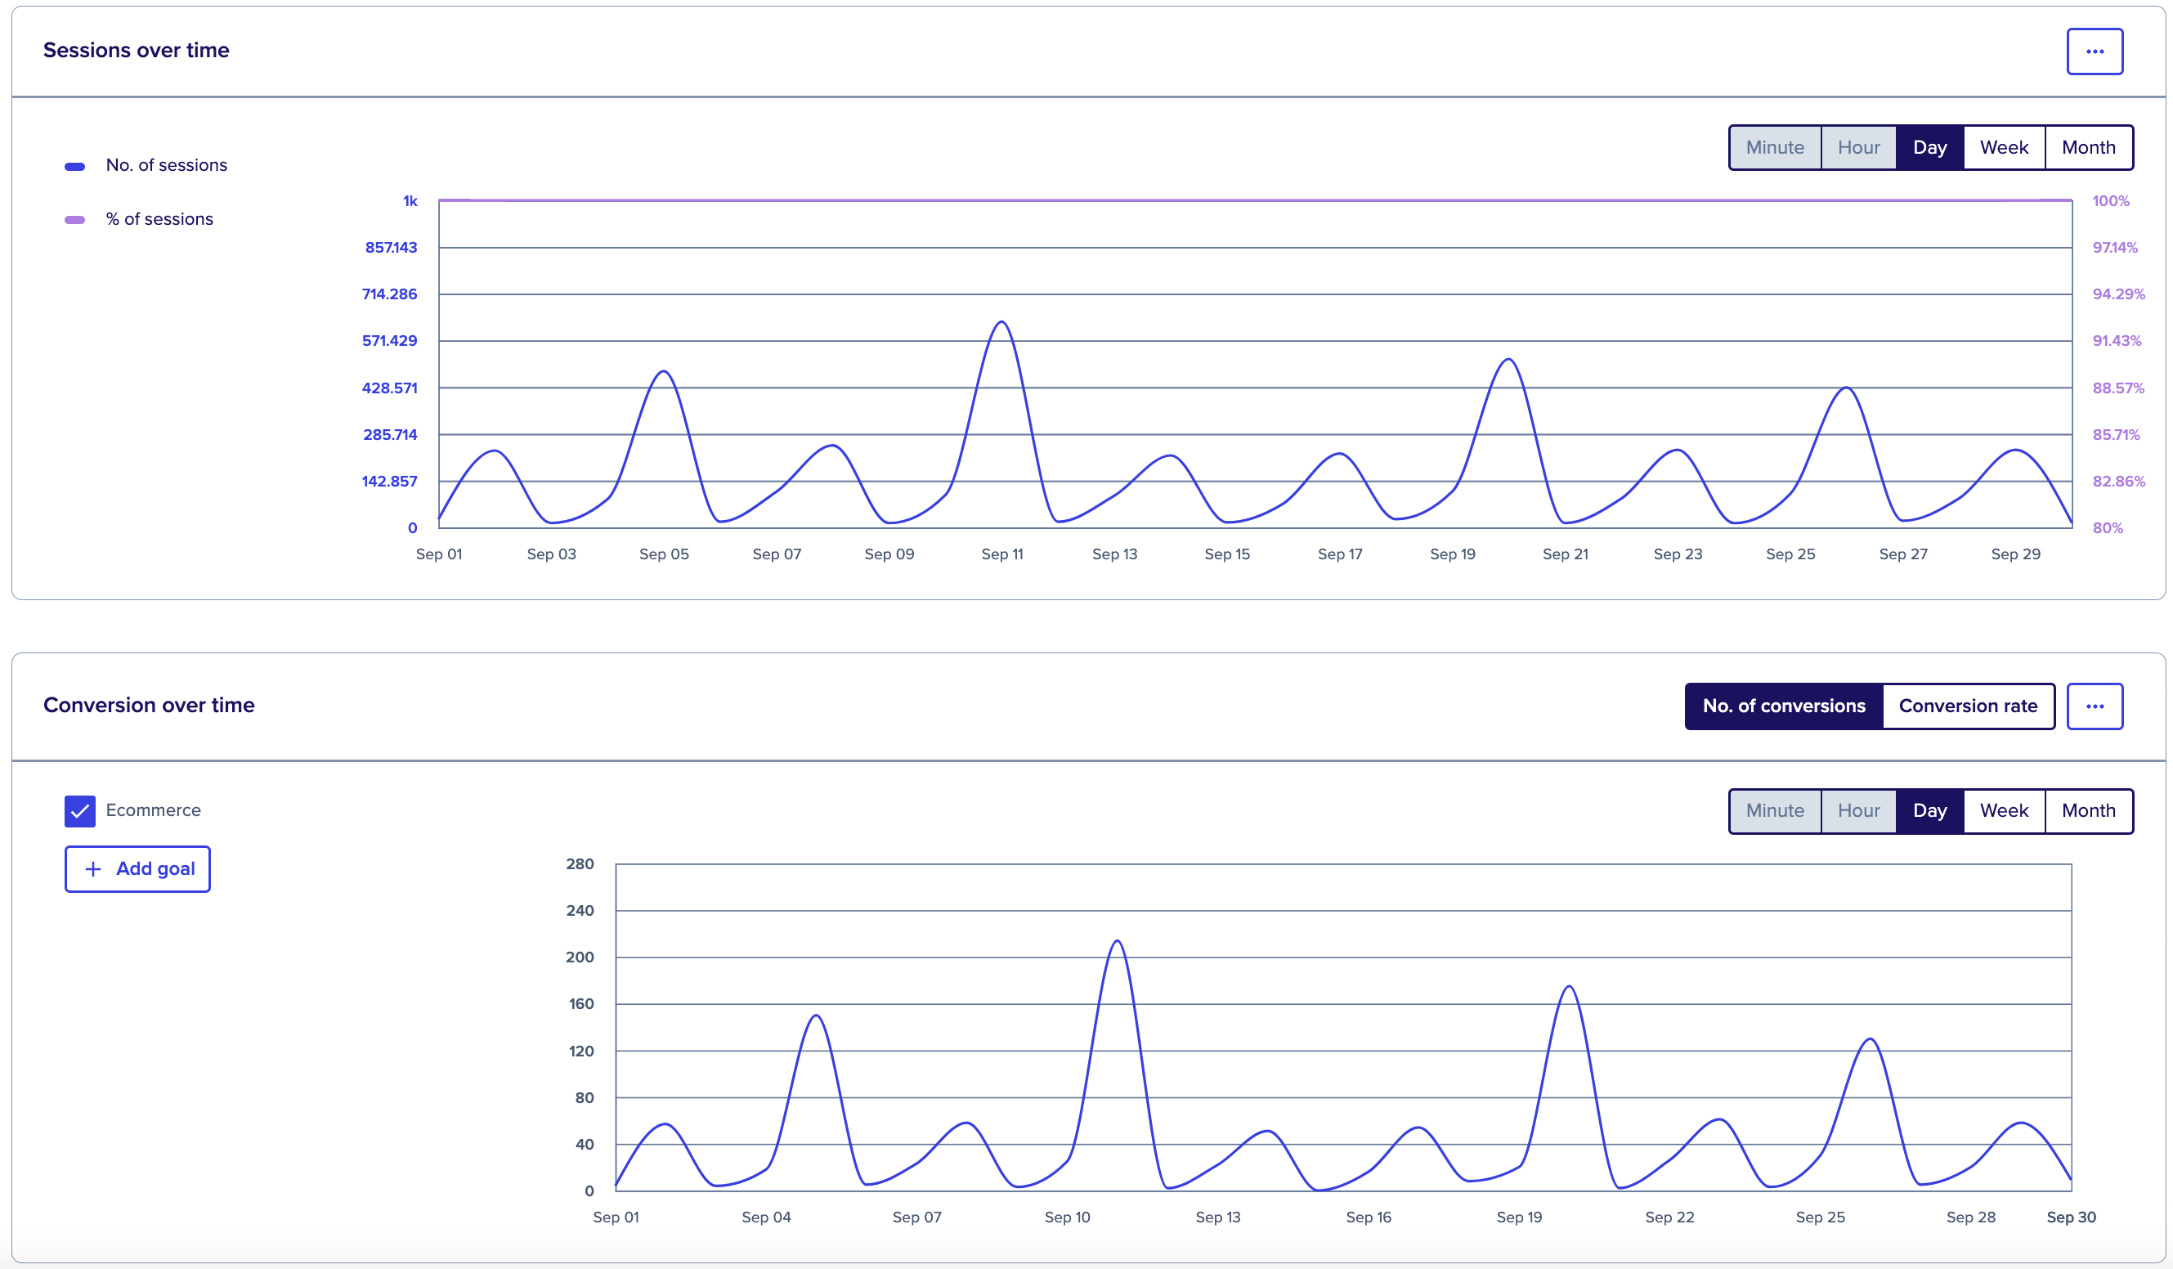2173x1269 pixels.
Task: Click the Sep 20 peak in Sessions chart
Action: (1508, 360)
